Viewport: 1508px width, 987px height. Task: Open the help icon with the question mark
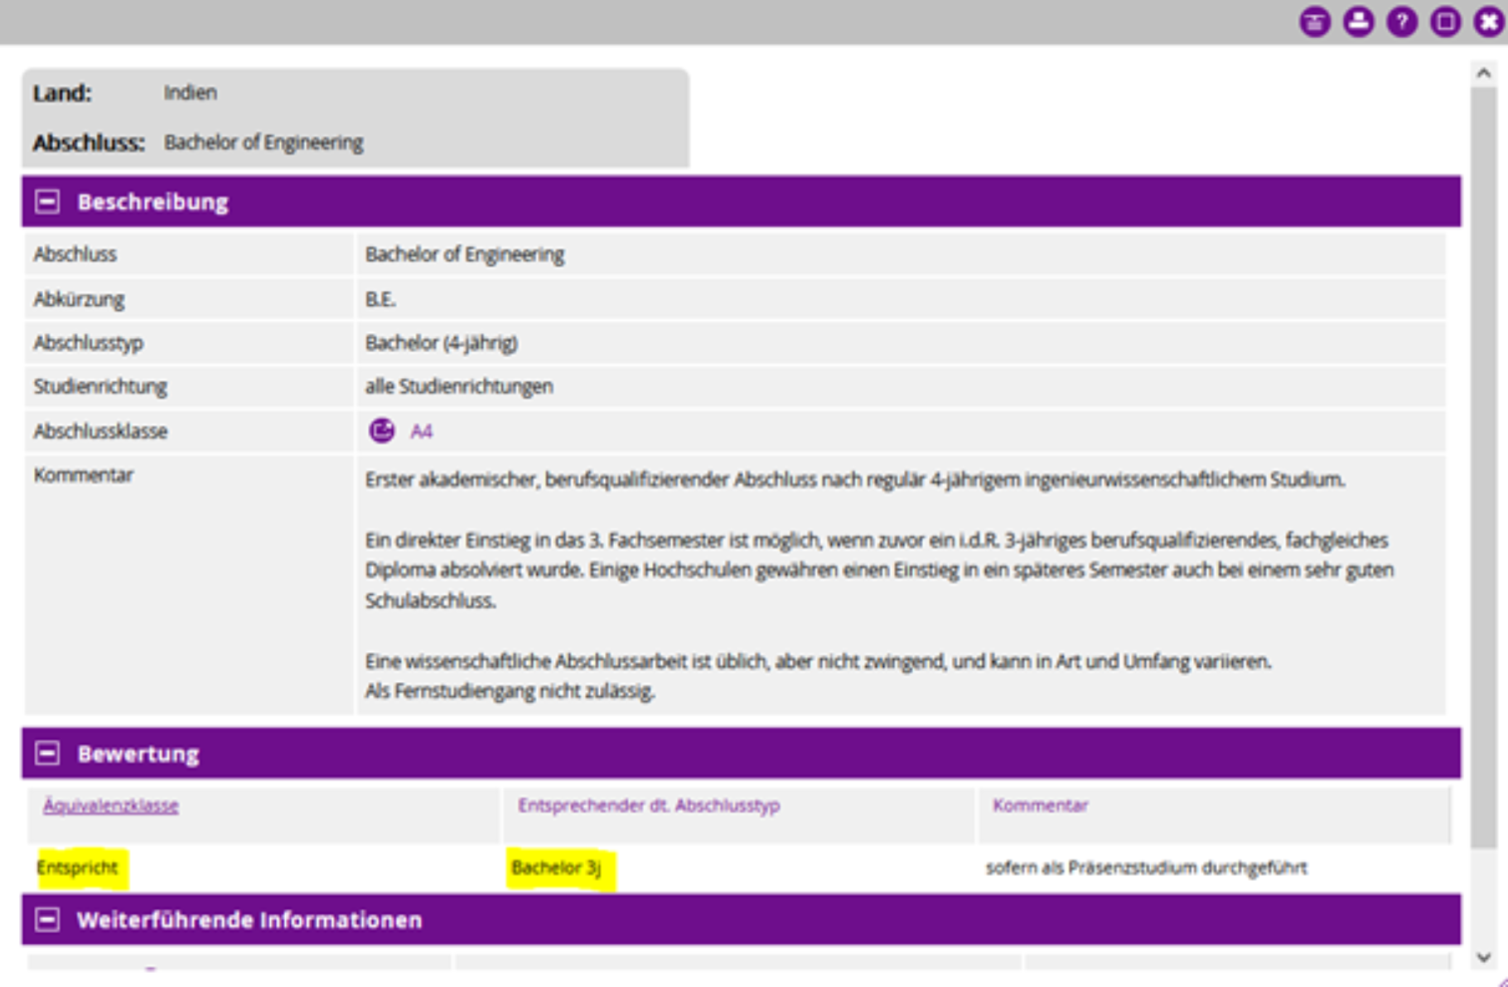pyautogui.click(x=1401, y=23)
